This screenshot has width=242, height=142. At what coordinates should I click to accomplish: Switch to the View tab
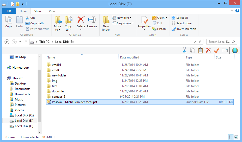coord(52,11)
